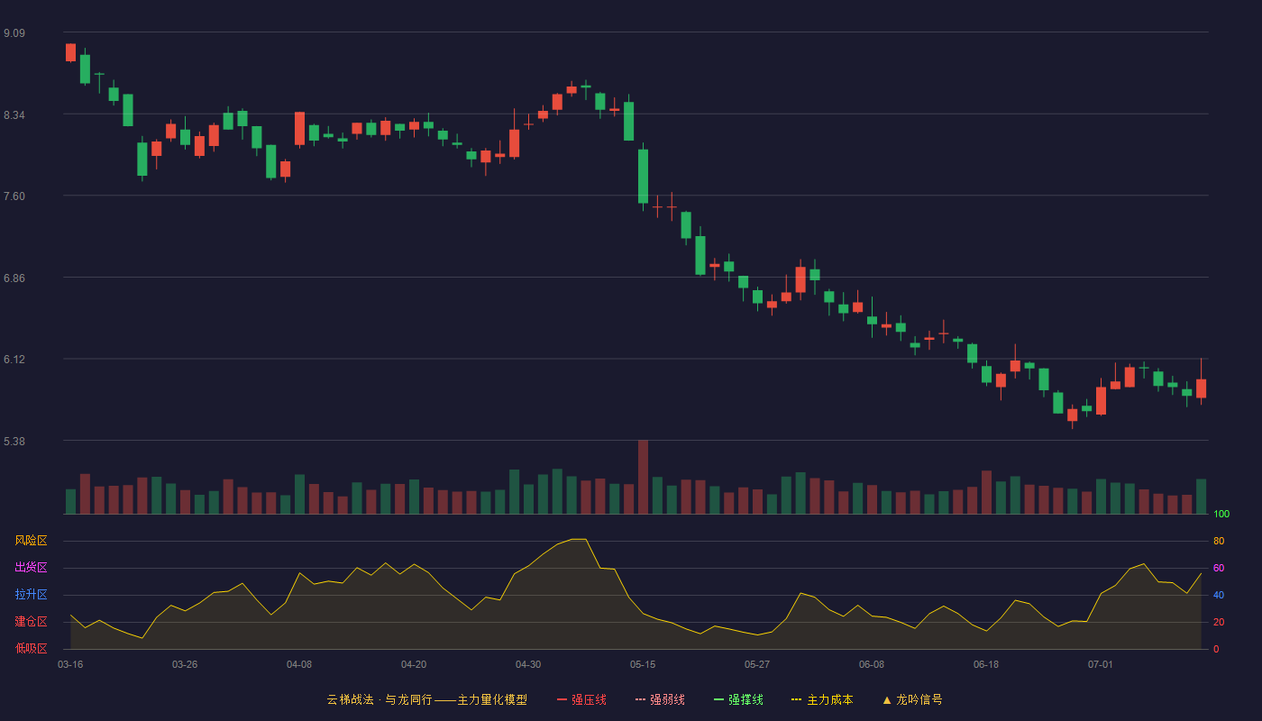The height and width of the screenshot is (721, 1262).
Task: Click the green dash icon beside 强撑线
Action: click(718, 699)
